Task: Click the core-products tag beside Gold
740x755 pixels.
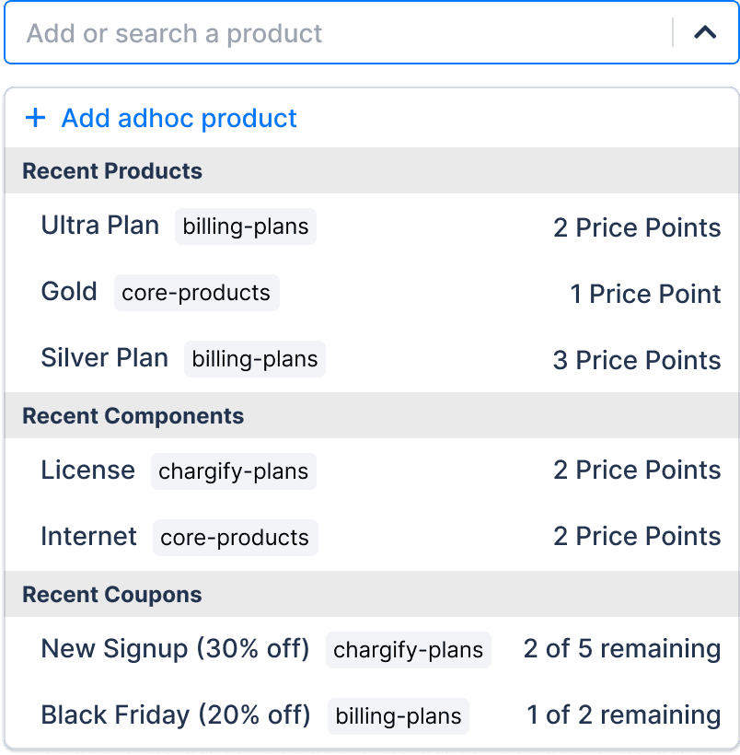Action: point(196,293)
